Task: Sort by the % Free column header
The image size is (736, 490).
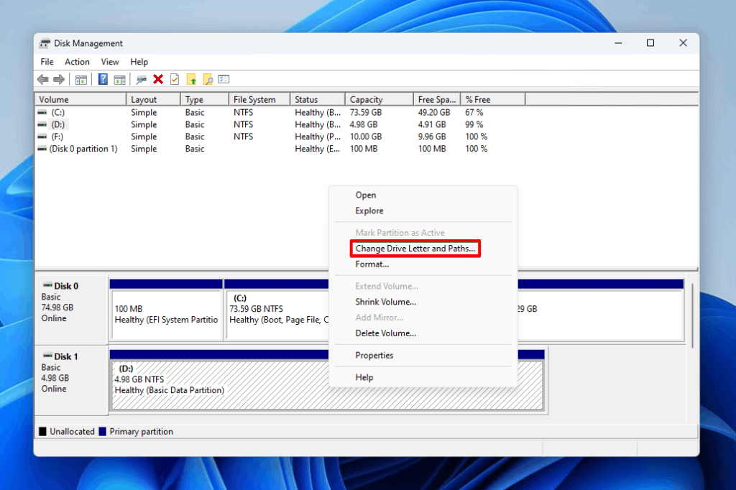Action: point(493,99)
